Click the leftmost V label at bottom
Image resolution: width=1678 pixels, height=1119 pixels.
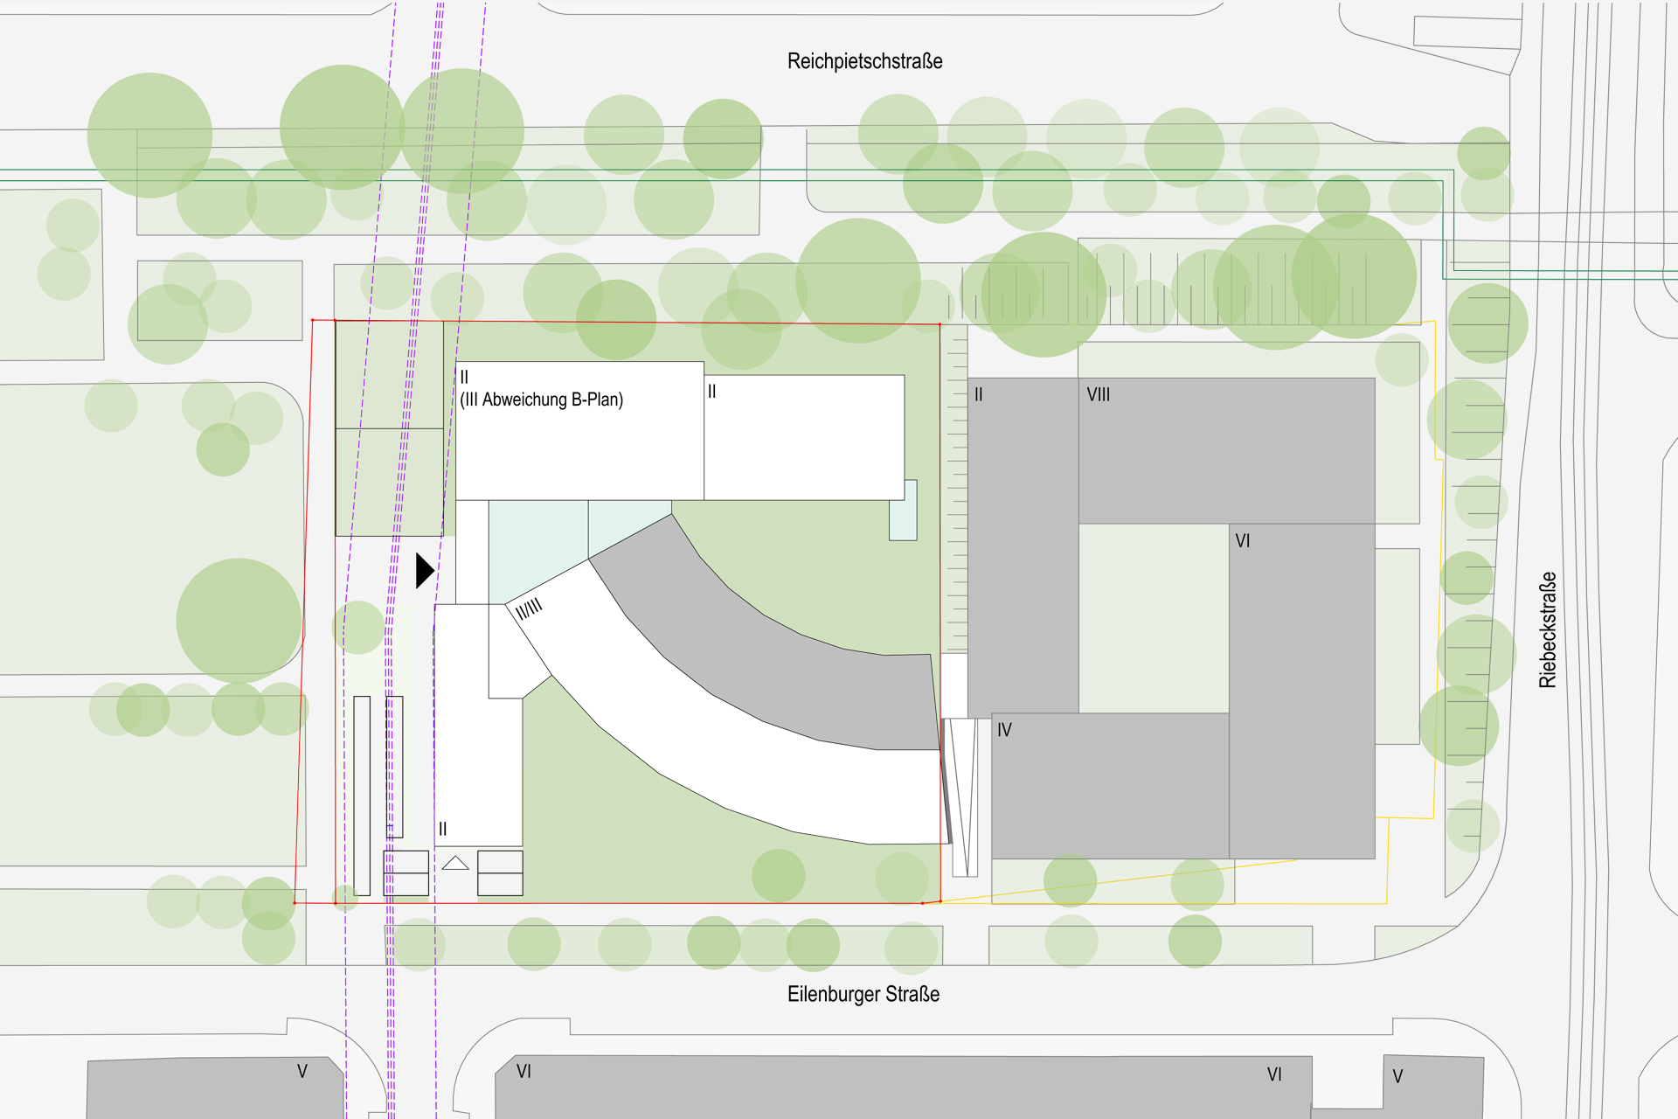point(302,1071)
